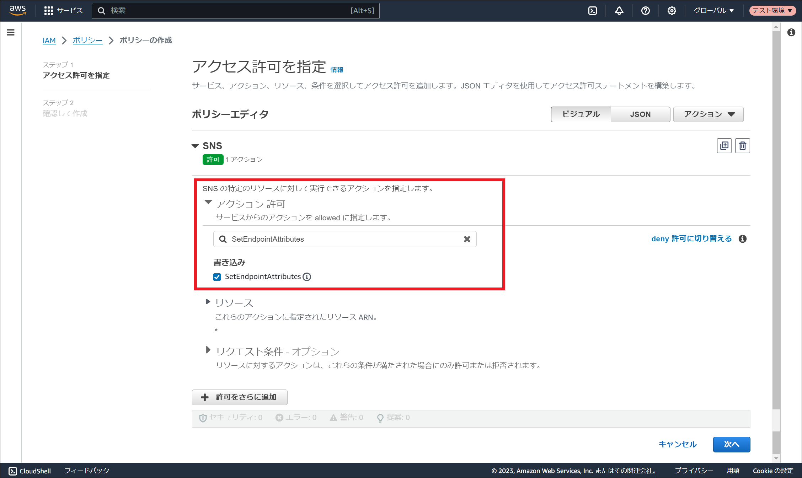
Task: Delete the SNS statement with trash icon
Action: pyautogui.click(x=743, y=146)
